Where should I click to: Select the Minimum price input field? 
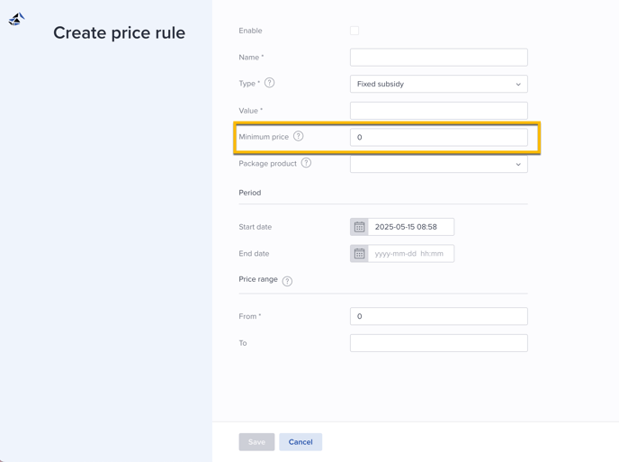pos(438,137)
